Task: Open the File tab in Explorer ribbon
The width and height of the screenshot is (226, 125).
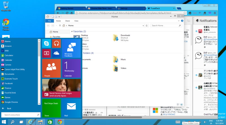Action: pos(49,21)
